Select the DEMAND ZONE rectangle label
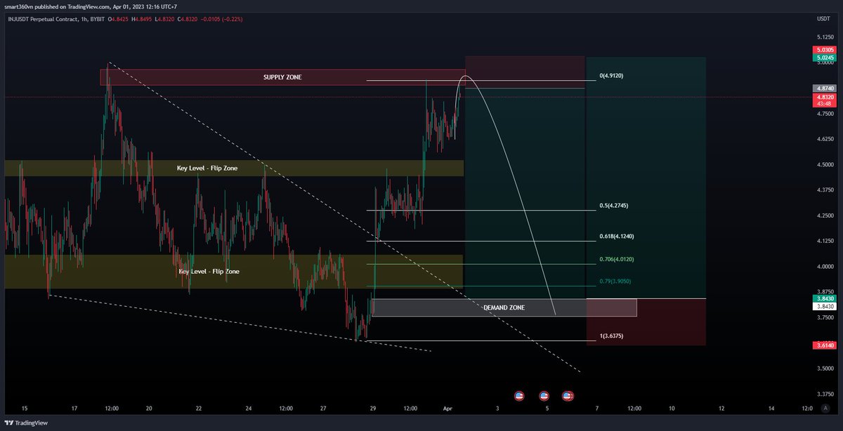The width and height of the screenshot is (843, 431). pyautogui.click(x=504, y=307)
